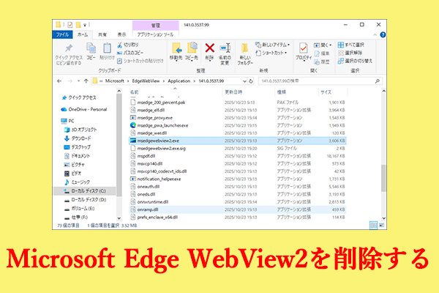Screen dimensions: 439x293
Task: Click the red X Delete button
Action: tap(209, 48)
